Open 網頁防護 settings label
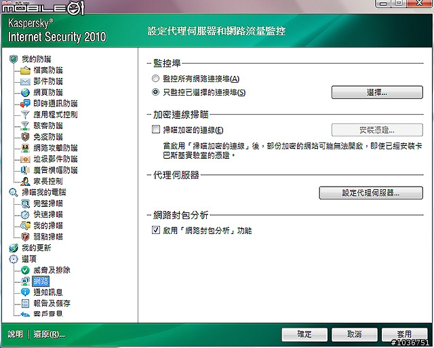 coord(48,92)
